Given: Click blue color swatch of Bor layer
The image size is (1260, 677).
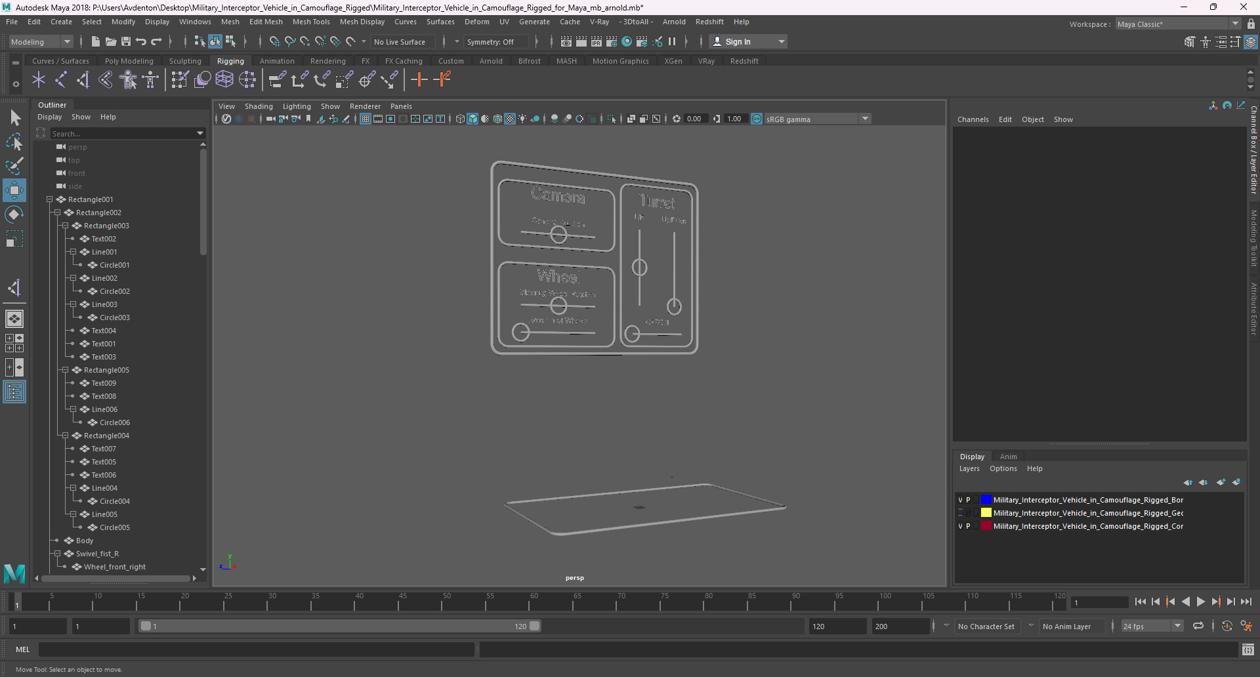Looking at the screenshot, I should coord(986,500).
